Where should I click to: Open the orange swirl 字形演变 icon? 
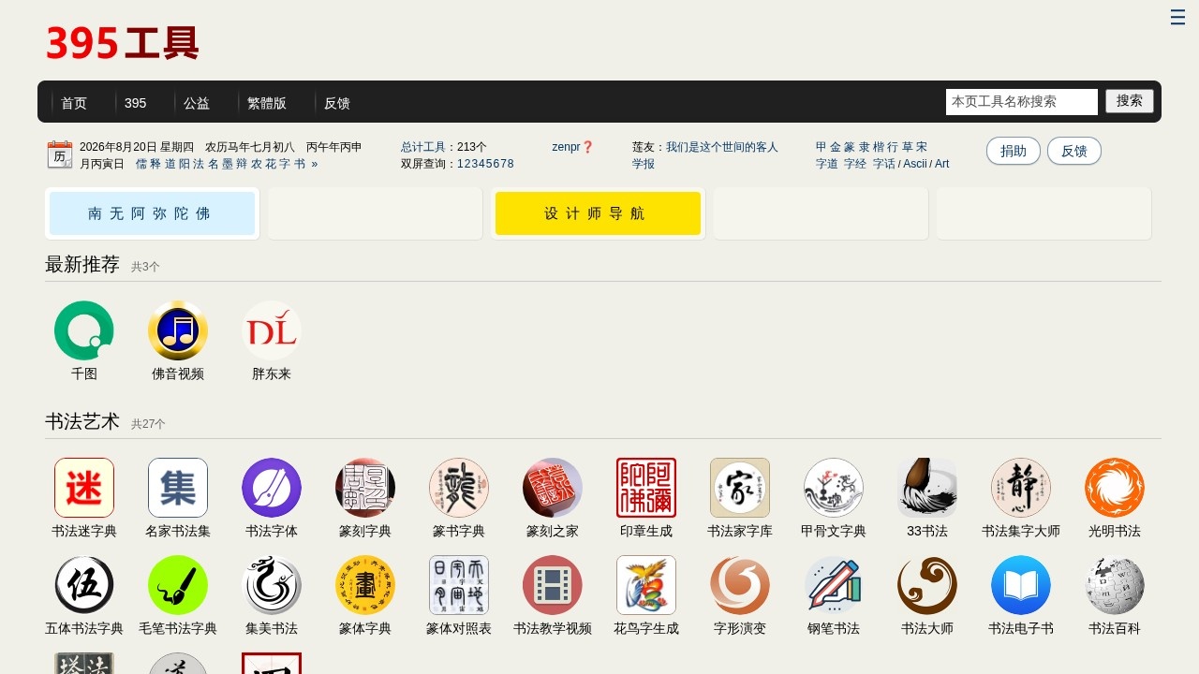coord(740,585)
